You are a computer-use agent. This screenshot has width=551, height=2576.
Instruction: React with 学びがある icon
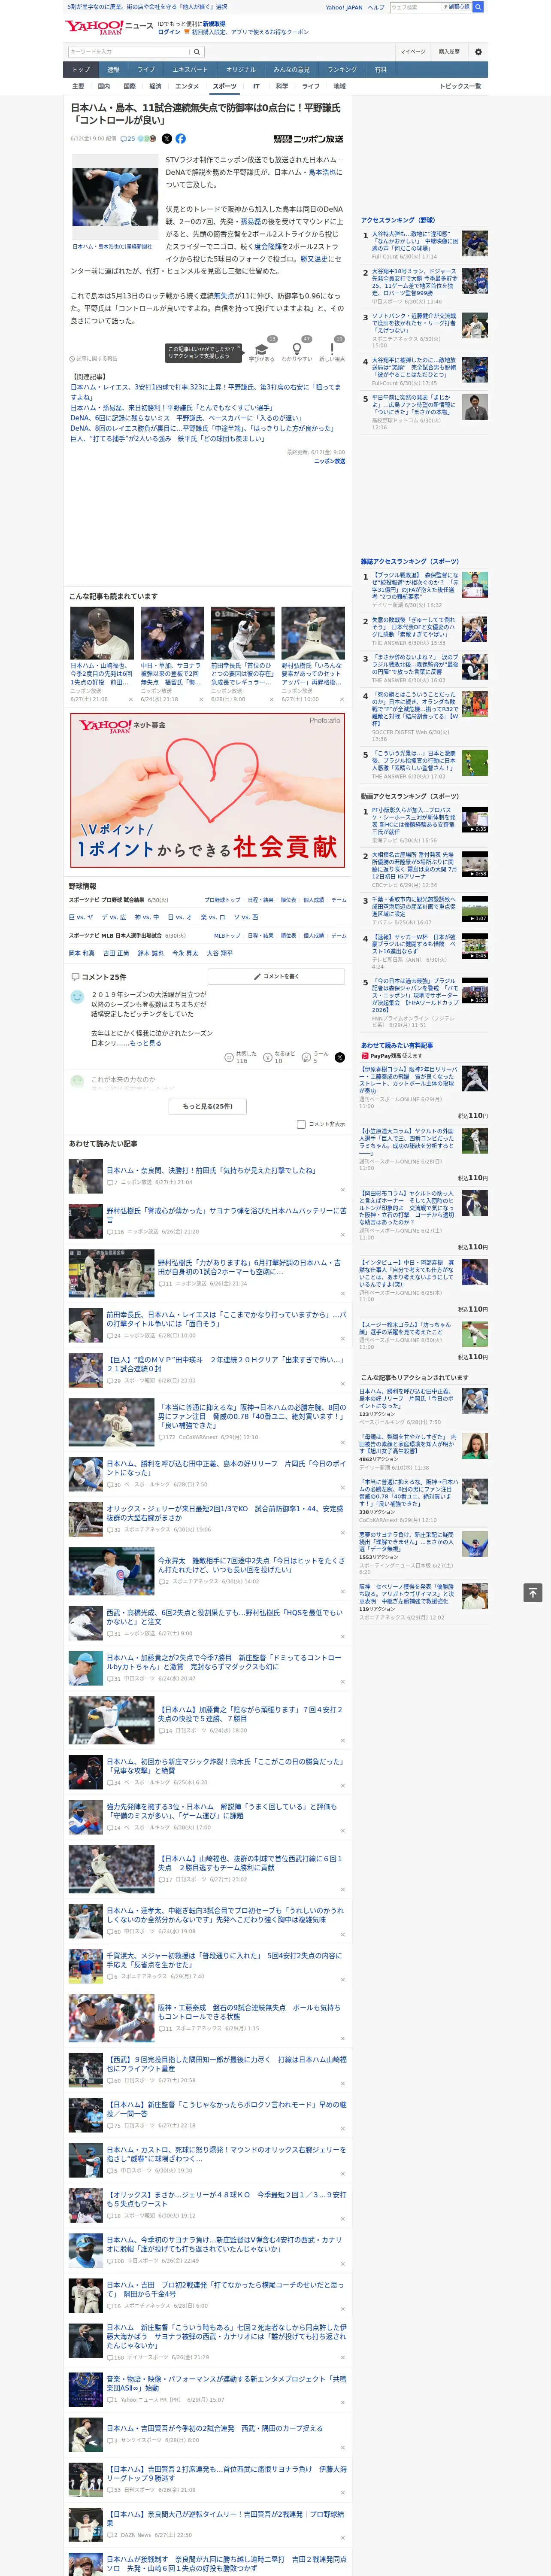coord(262,350)
